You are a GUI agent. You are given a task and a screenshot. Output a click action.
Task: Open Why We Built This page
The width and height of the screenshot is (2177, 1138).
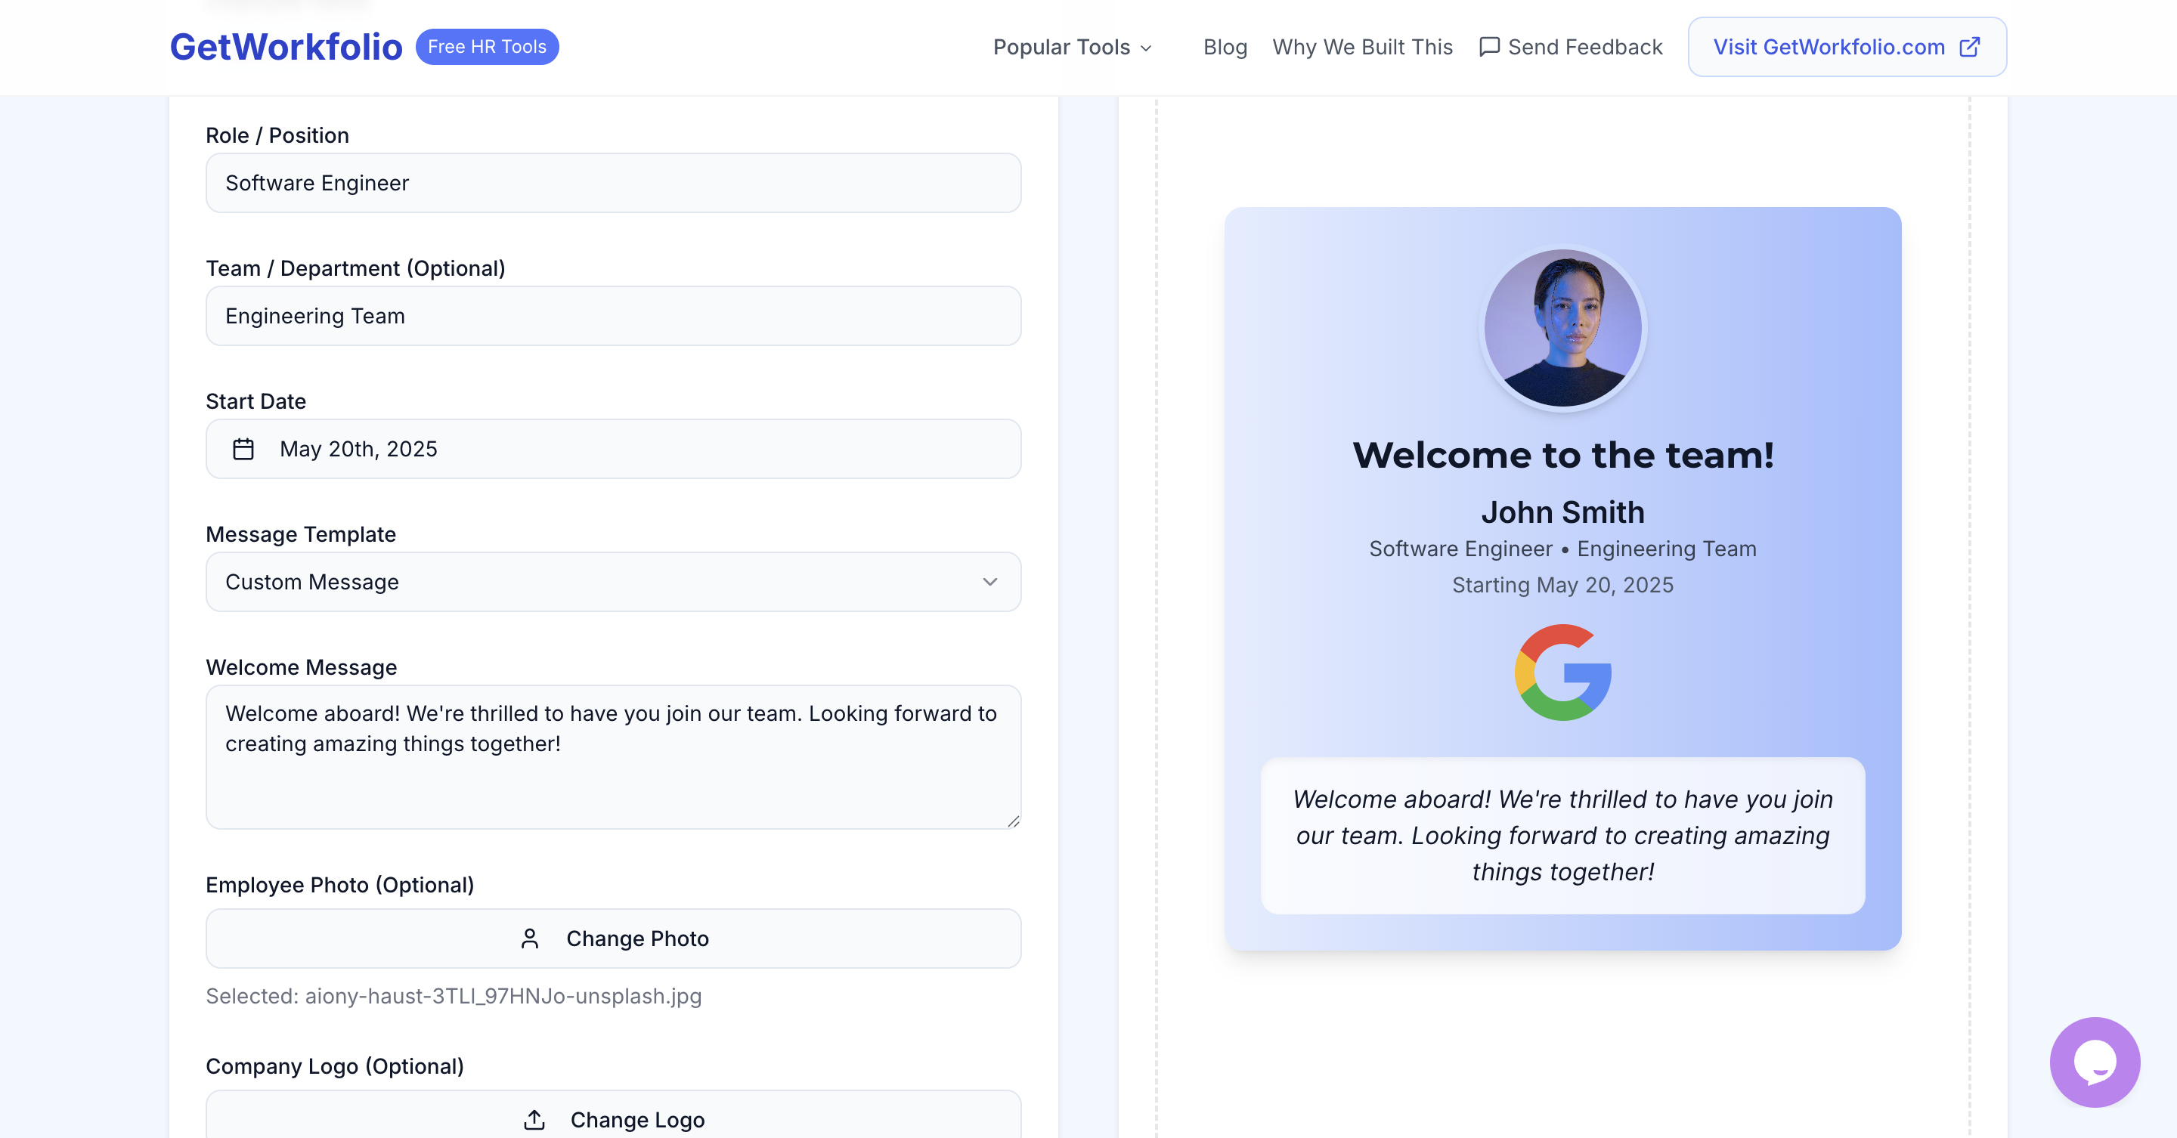pos(1362,48)
